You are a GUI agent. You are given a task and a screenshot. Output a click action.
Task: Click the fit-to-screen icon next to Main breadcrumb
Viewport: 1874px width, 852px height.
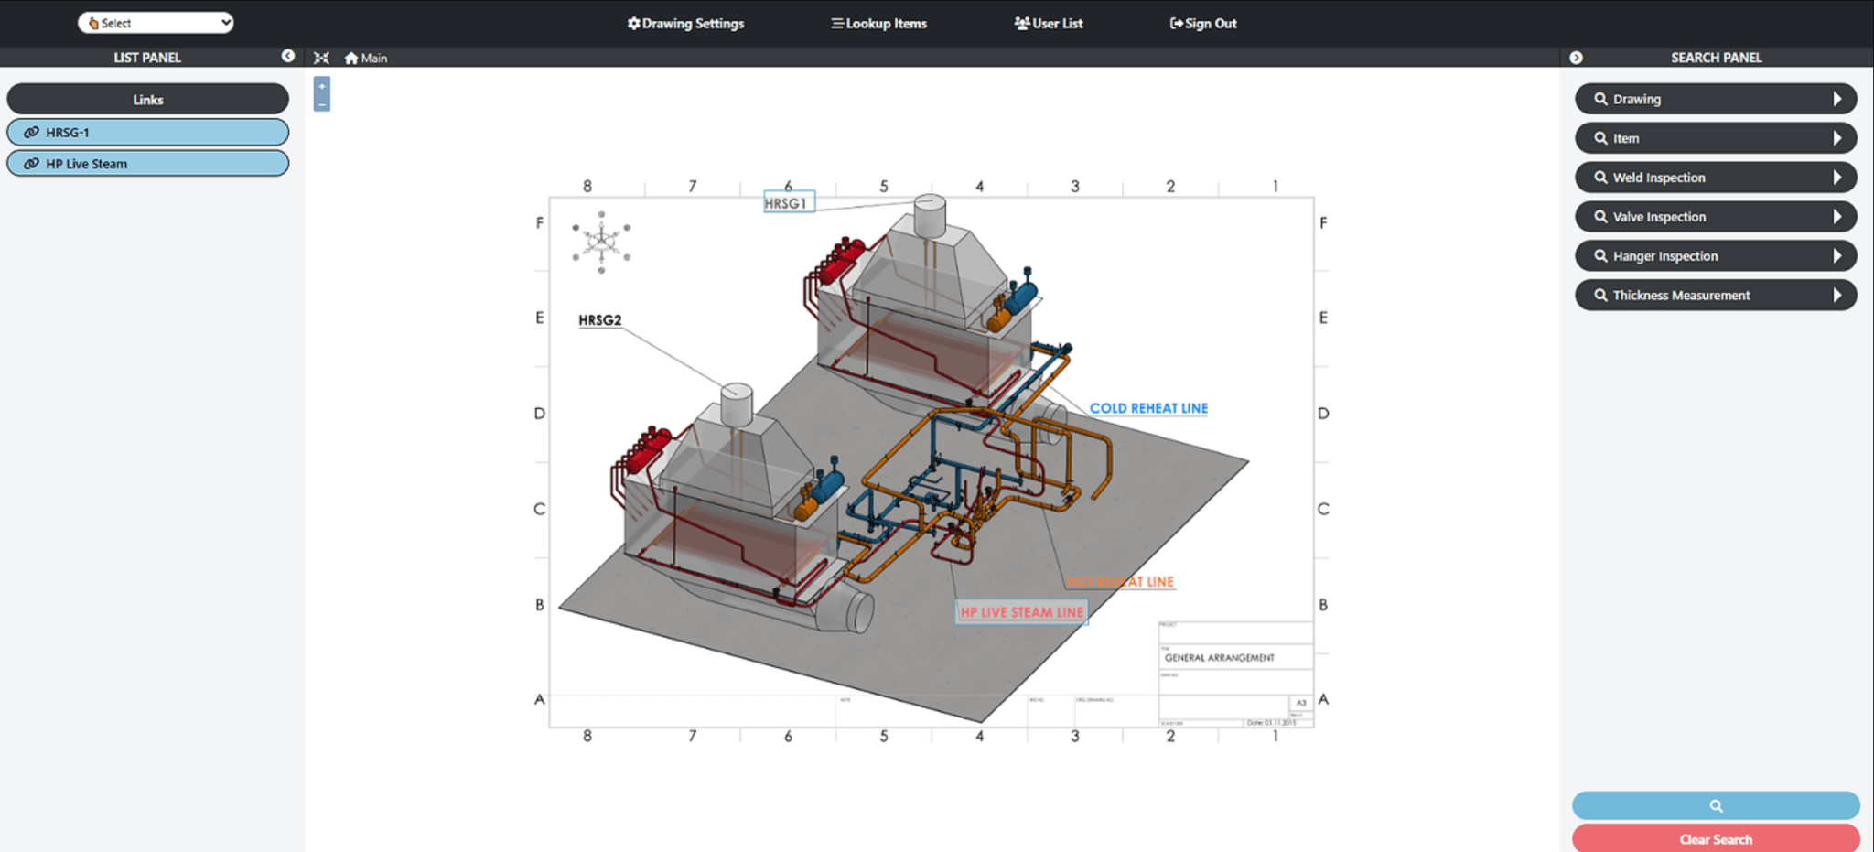[x=322, y=58]
